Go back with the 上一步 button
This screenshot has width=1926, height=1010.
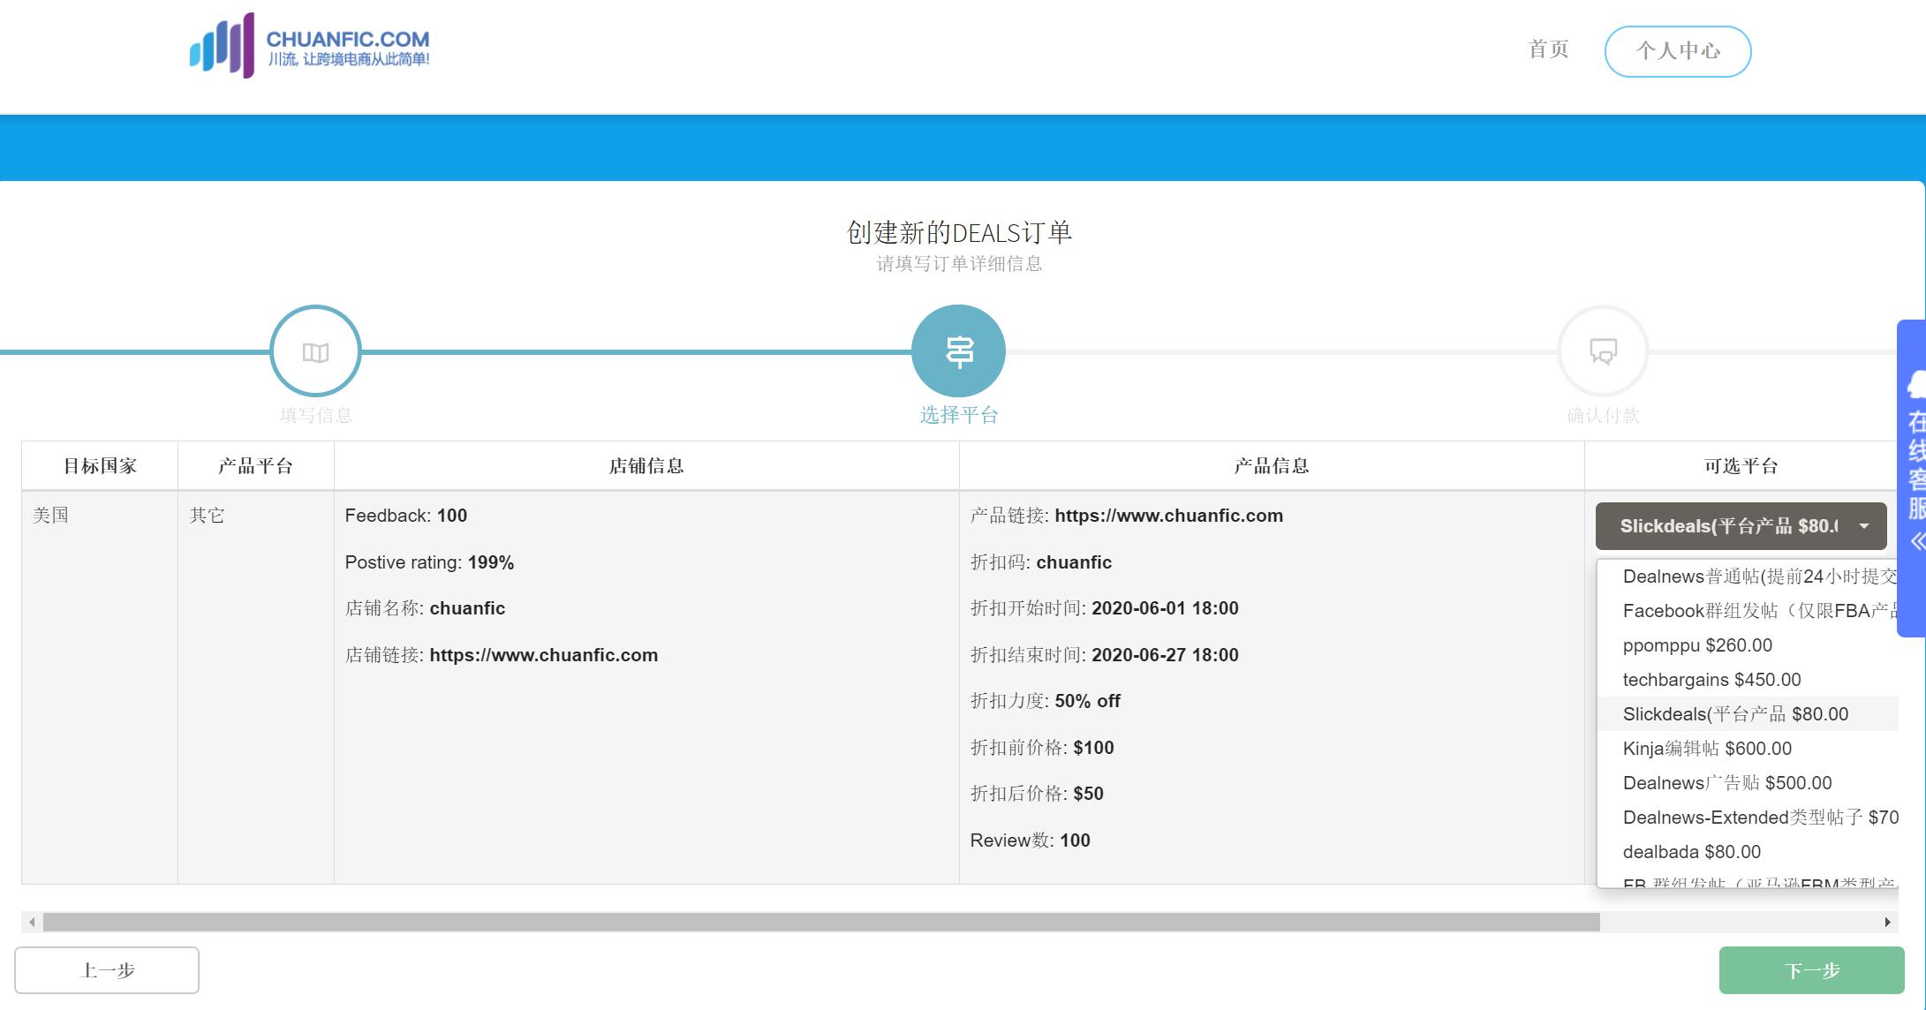(107, 970)
